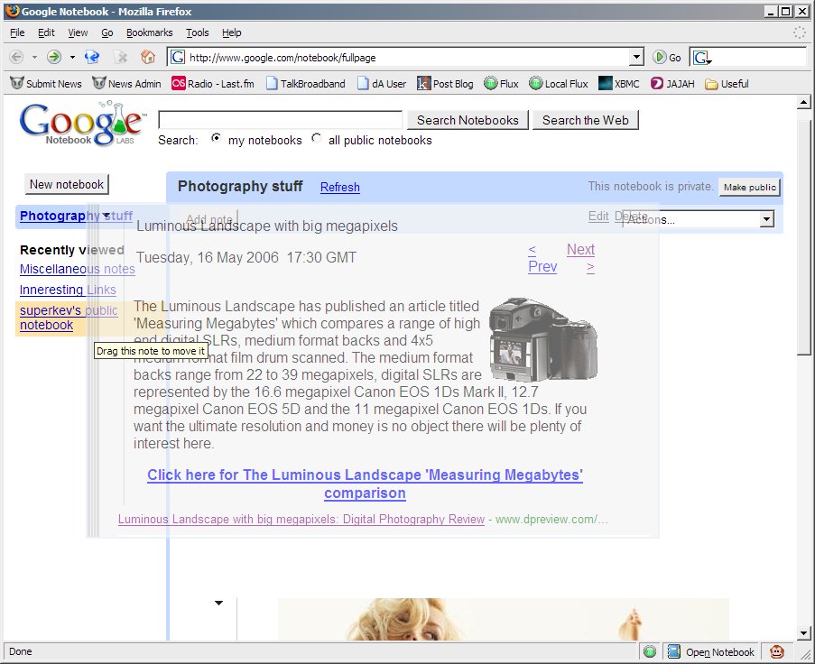Open Radio - Last.fm bookmark
The image size is (815, 664).
click(x=215, y=84)
